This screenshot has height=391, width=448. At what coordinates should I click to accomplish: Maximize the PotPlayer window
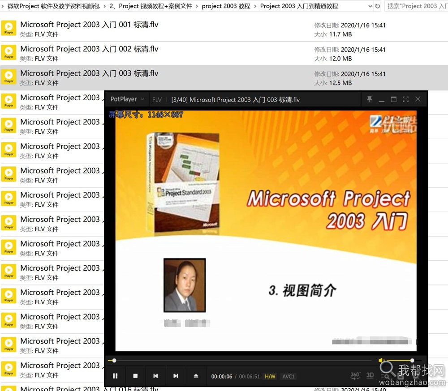[x=394, y=99]
